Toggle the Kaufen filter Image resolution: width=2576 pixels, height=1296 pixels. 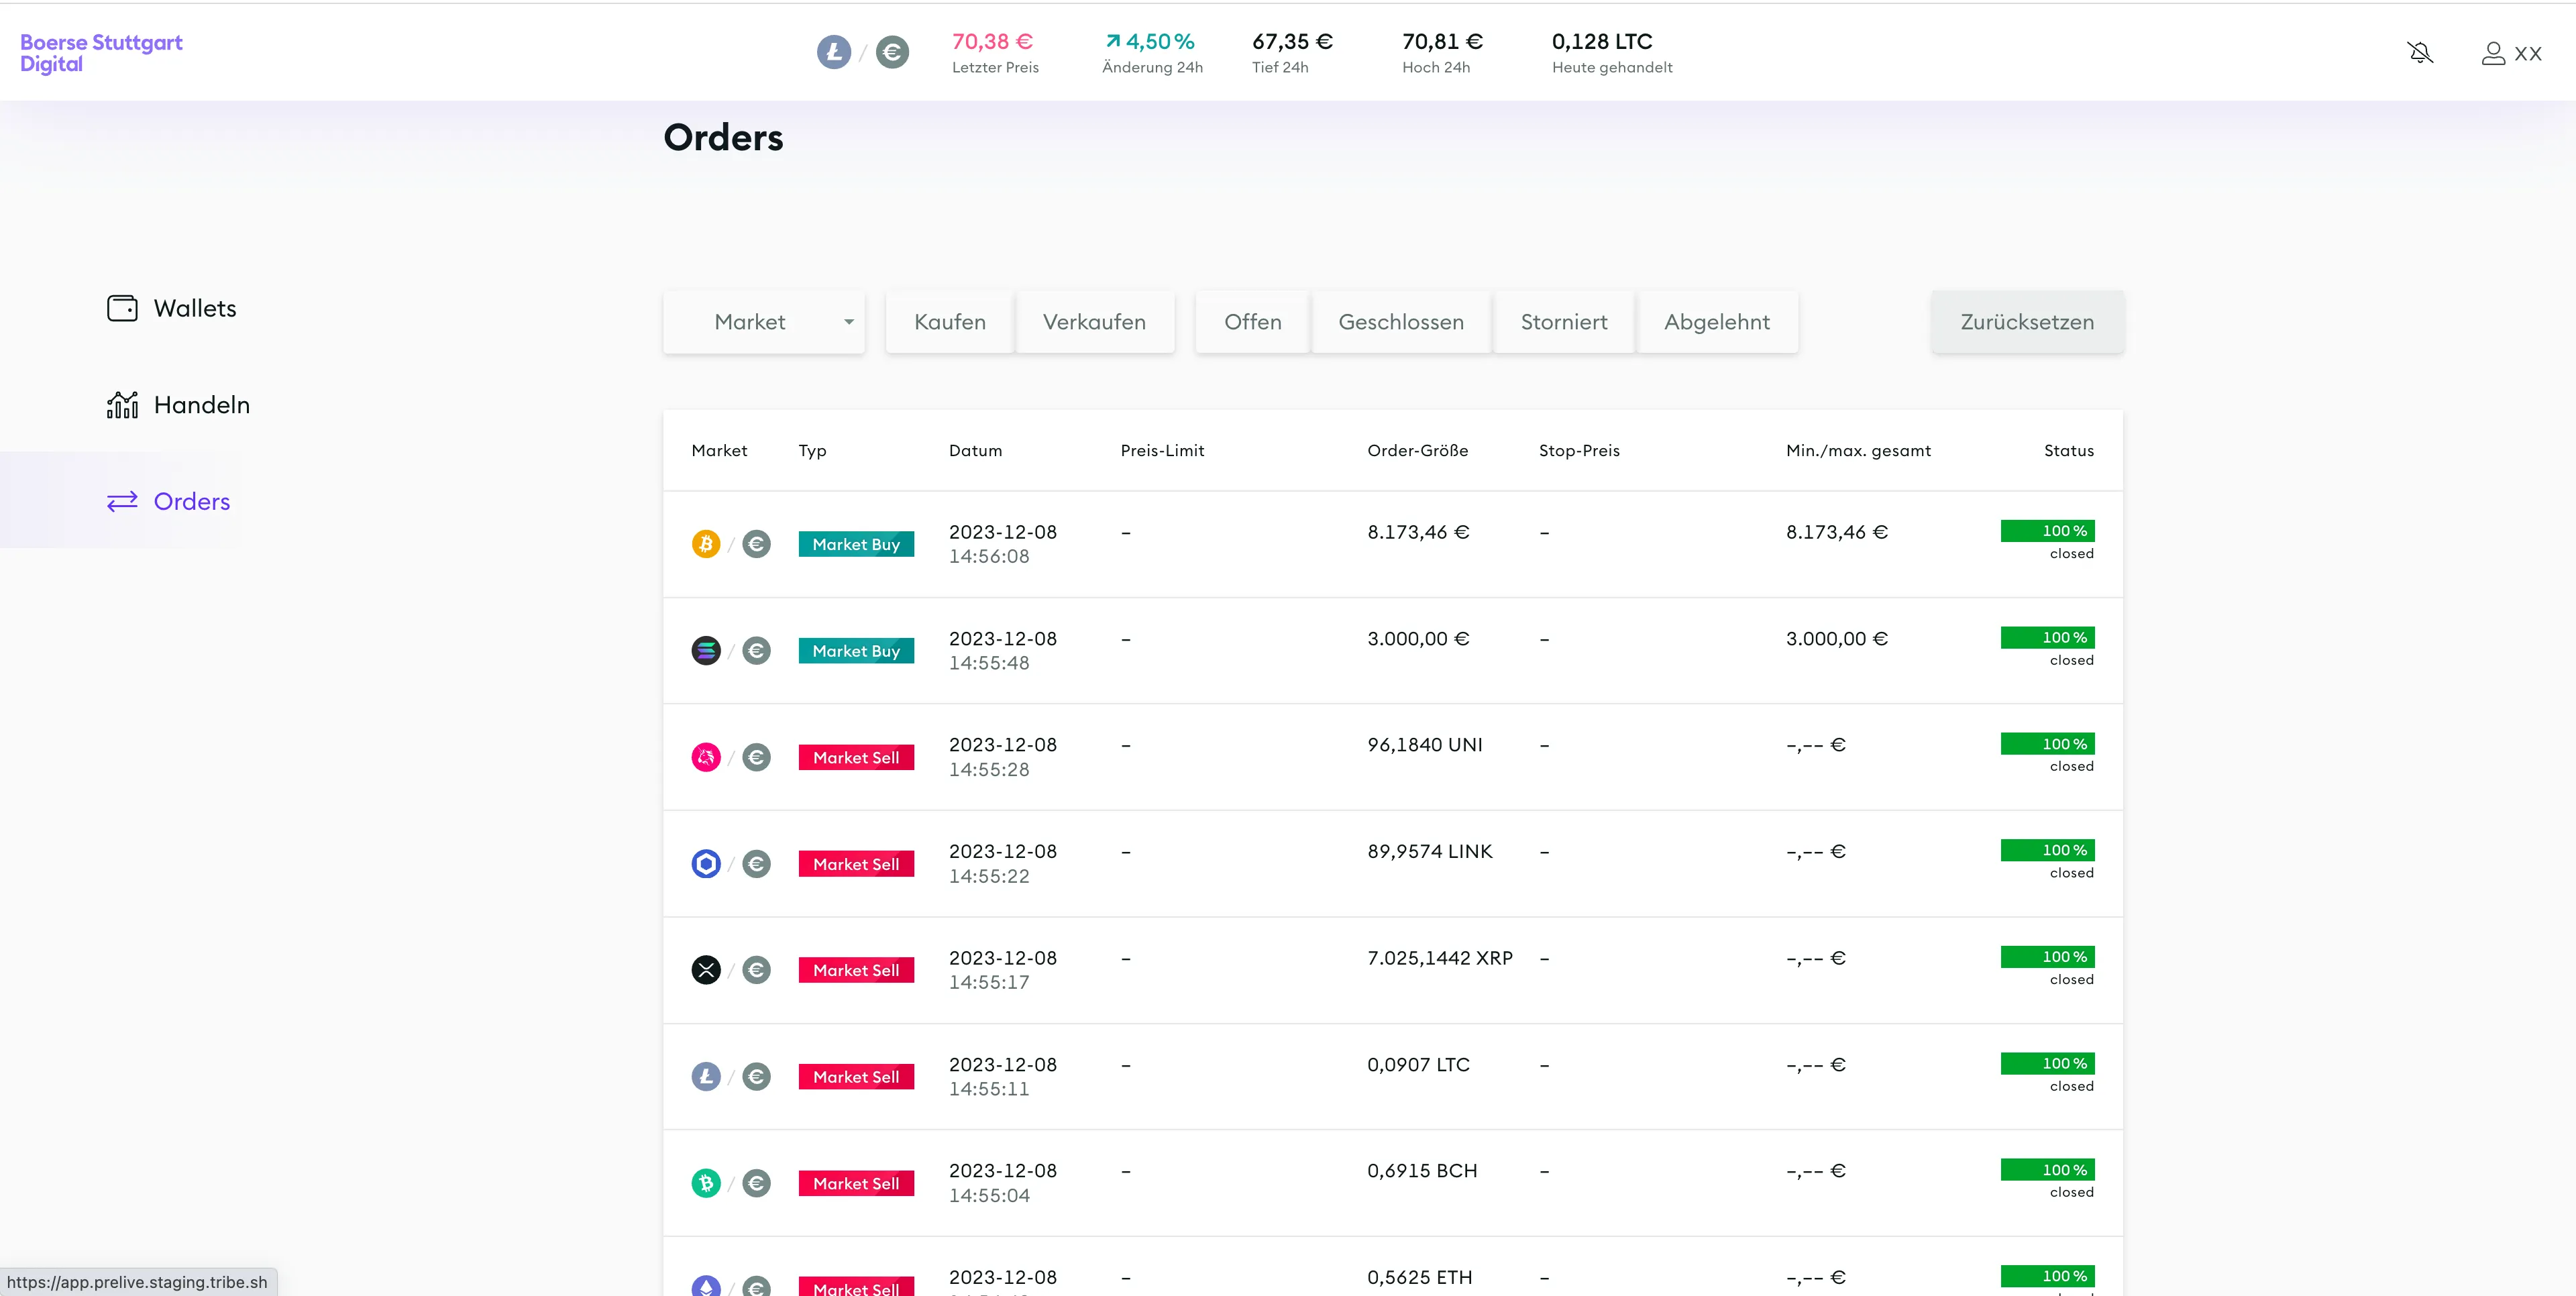[948, 322]
